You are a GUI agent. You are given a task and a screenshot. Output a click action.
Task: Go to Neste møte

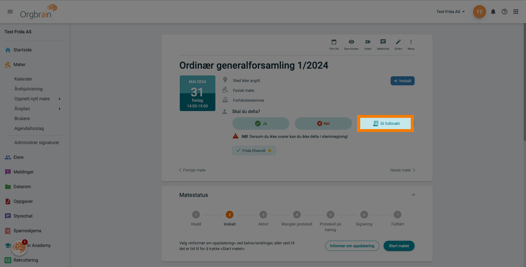click(x=403, y=170)
